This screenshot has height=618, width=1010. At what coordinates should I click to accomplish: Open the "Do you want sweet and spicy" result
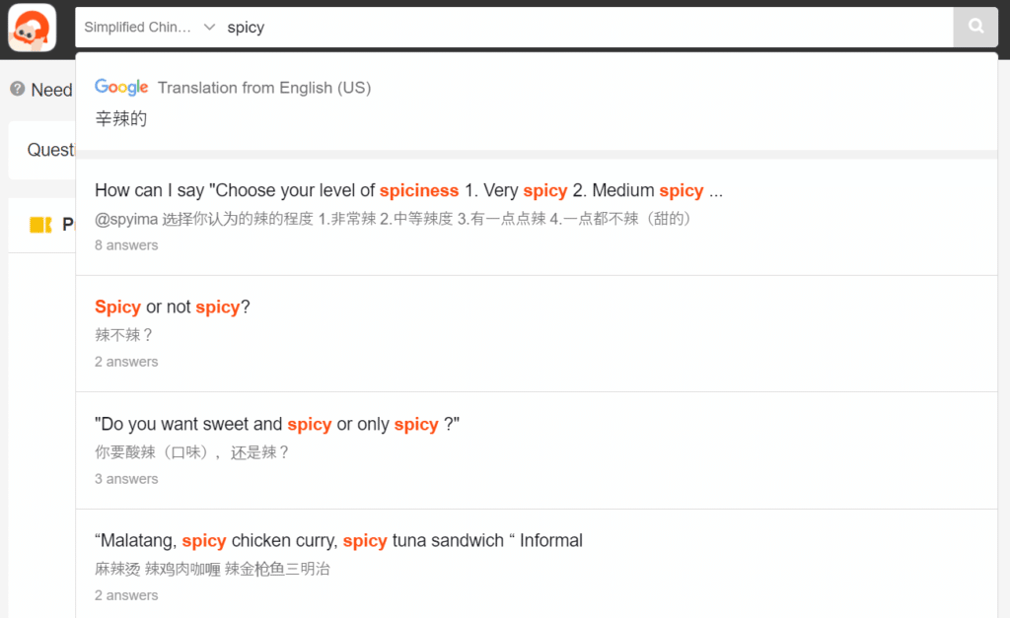pyautogui.click(x=277, y=424)
